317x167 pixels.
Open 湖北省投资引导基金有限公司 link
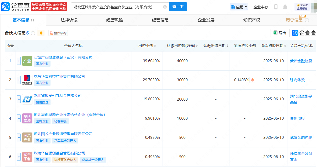point(58,95)
